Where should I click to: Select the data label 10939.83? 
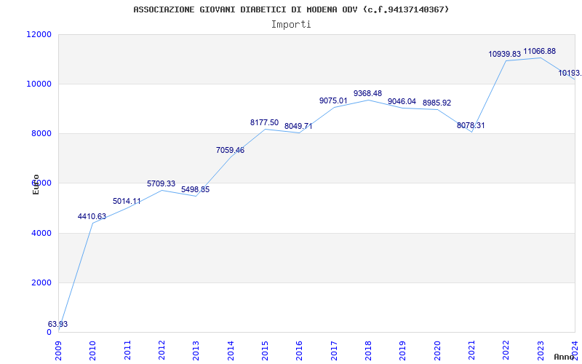pos(504,54)
